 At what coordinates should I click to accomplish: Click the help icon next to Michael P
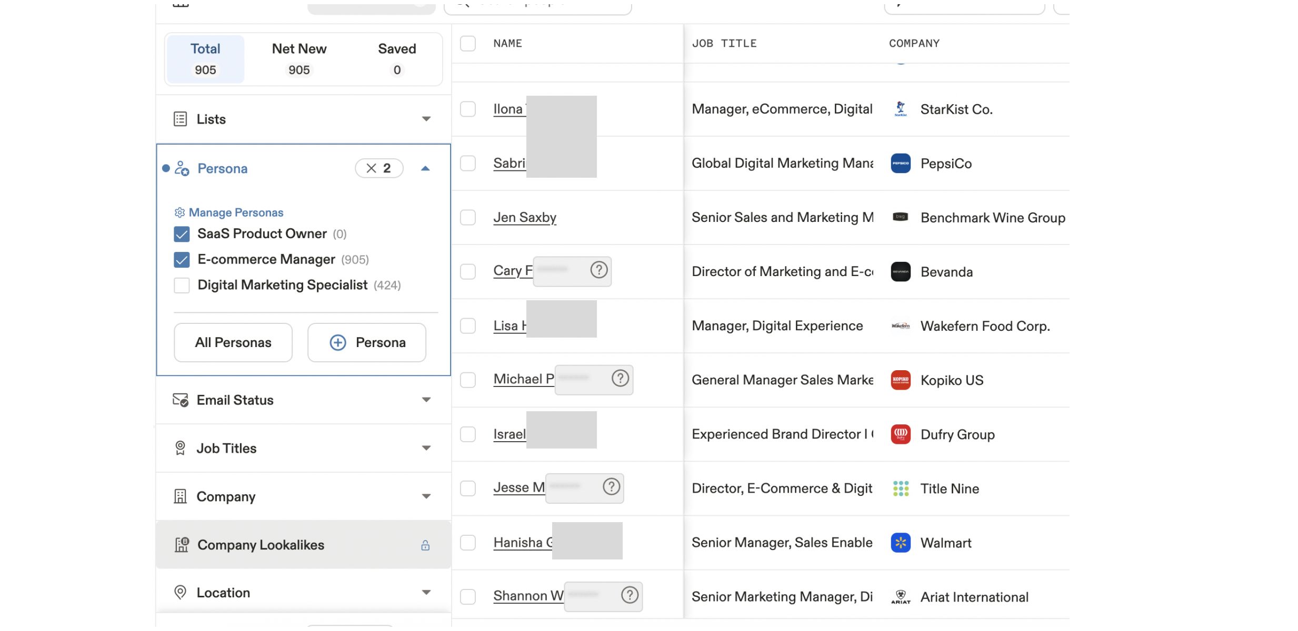[620, 379]
